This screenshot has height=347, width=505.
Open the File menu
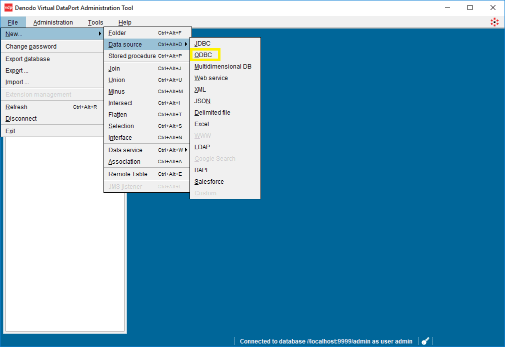click(13, 22)
